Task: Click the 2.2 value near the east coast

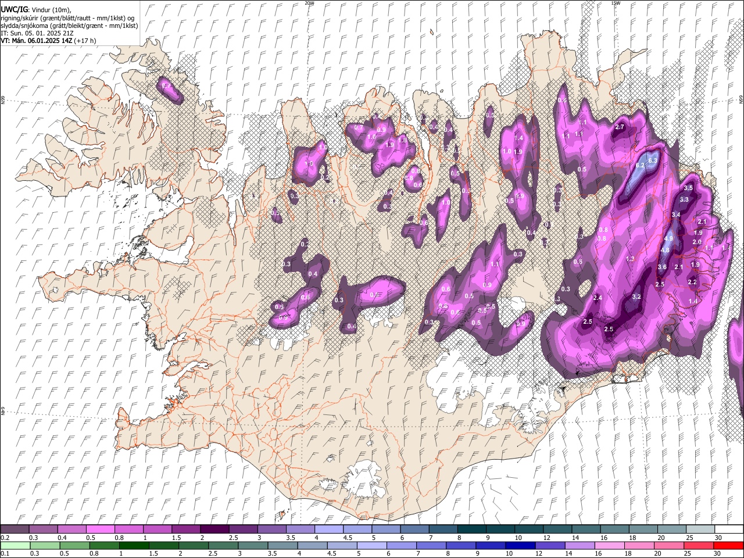Action: (x=692, y=282)
